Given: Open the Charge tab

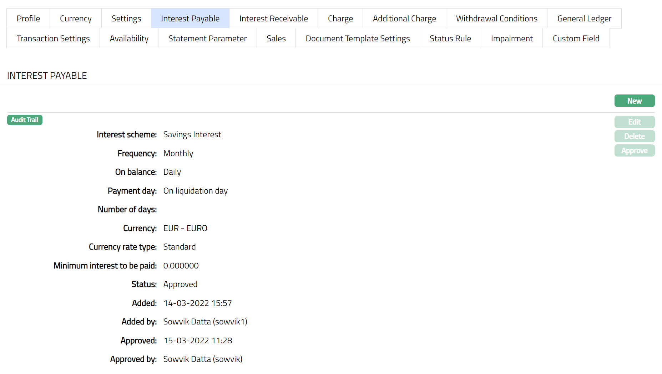Looking at the screenshot, I should [340, 19].
